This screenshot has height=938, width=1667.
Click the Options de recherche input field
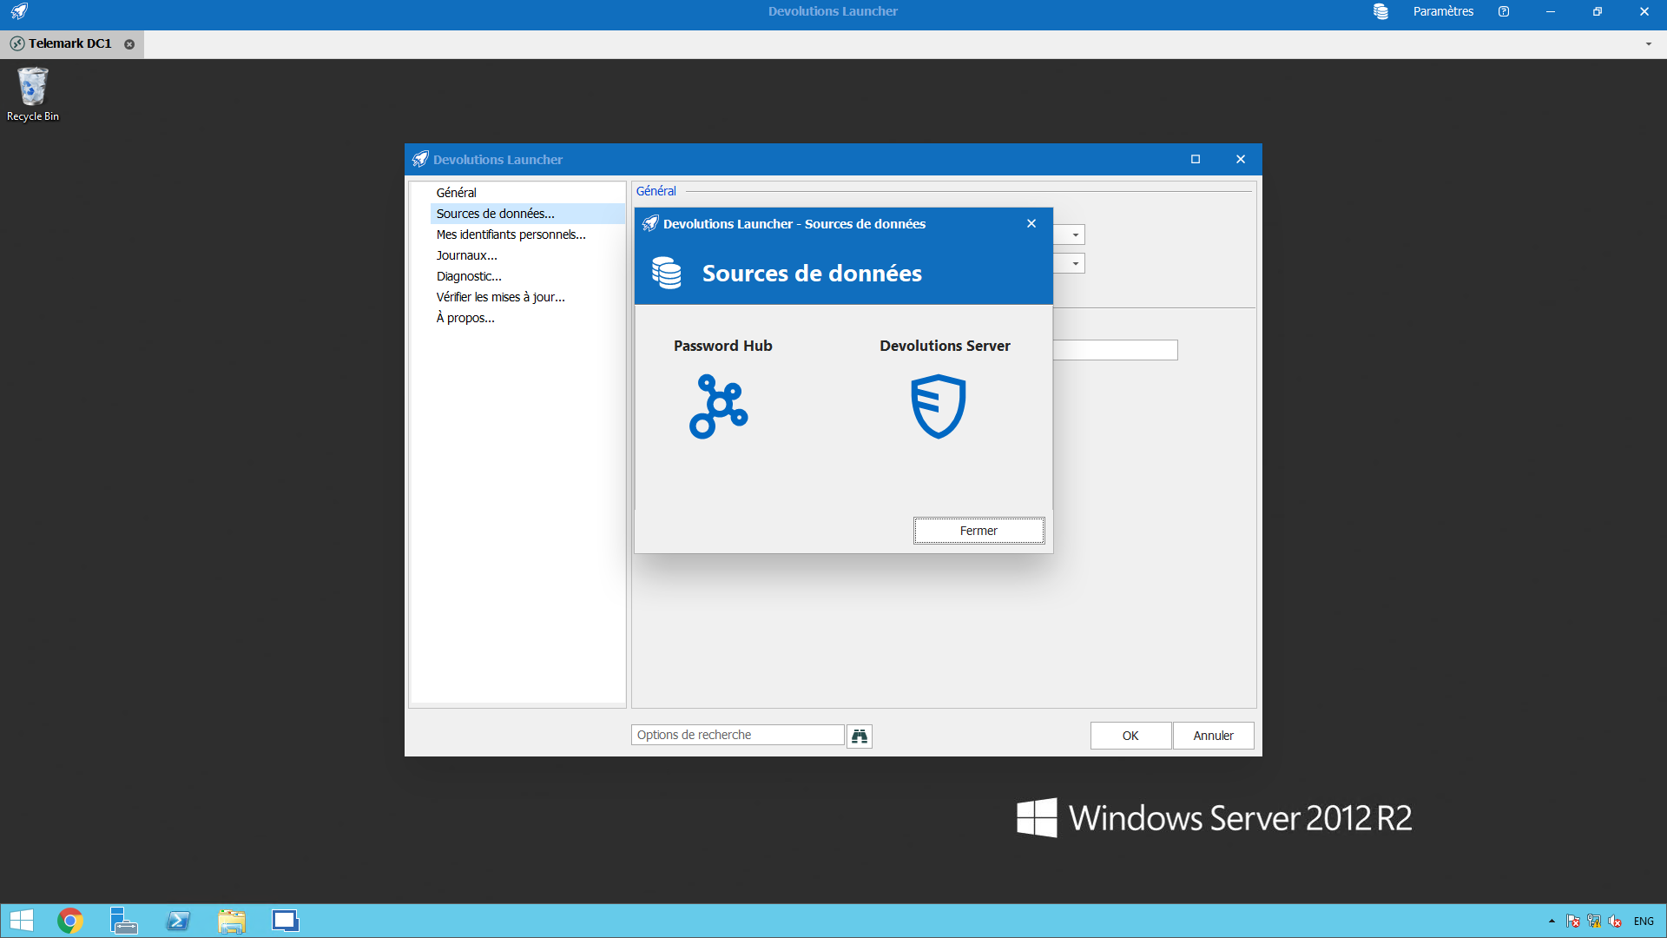coord(739,734)
